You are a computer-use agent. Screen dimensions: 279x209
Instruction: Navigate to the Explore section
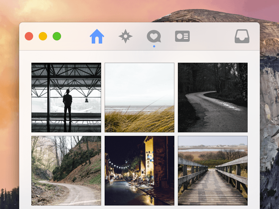tap(125, 36)
